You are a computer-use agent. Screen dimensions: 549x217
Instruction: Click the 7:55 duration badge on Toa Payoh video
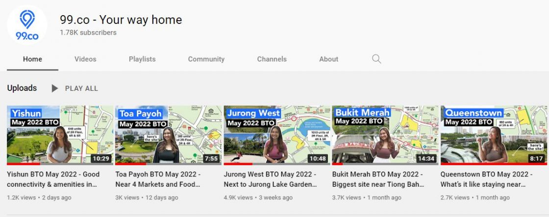(211, 158)
